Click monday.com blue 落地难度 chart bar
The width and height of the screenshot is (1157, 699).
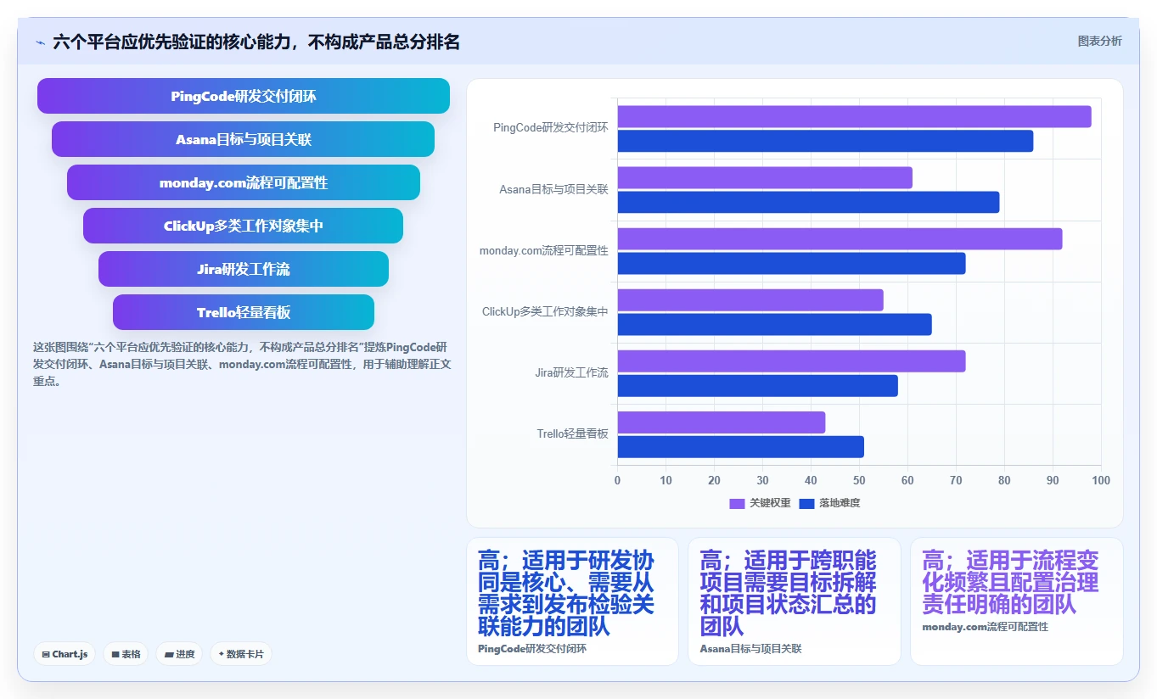point(791,263)
